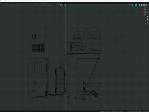Expand the viewport shading options dropdown
The height and width of the screenshot is (112, 149).
148,5
